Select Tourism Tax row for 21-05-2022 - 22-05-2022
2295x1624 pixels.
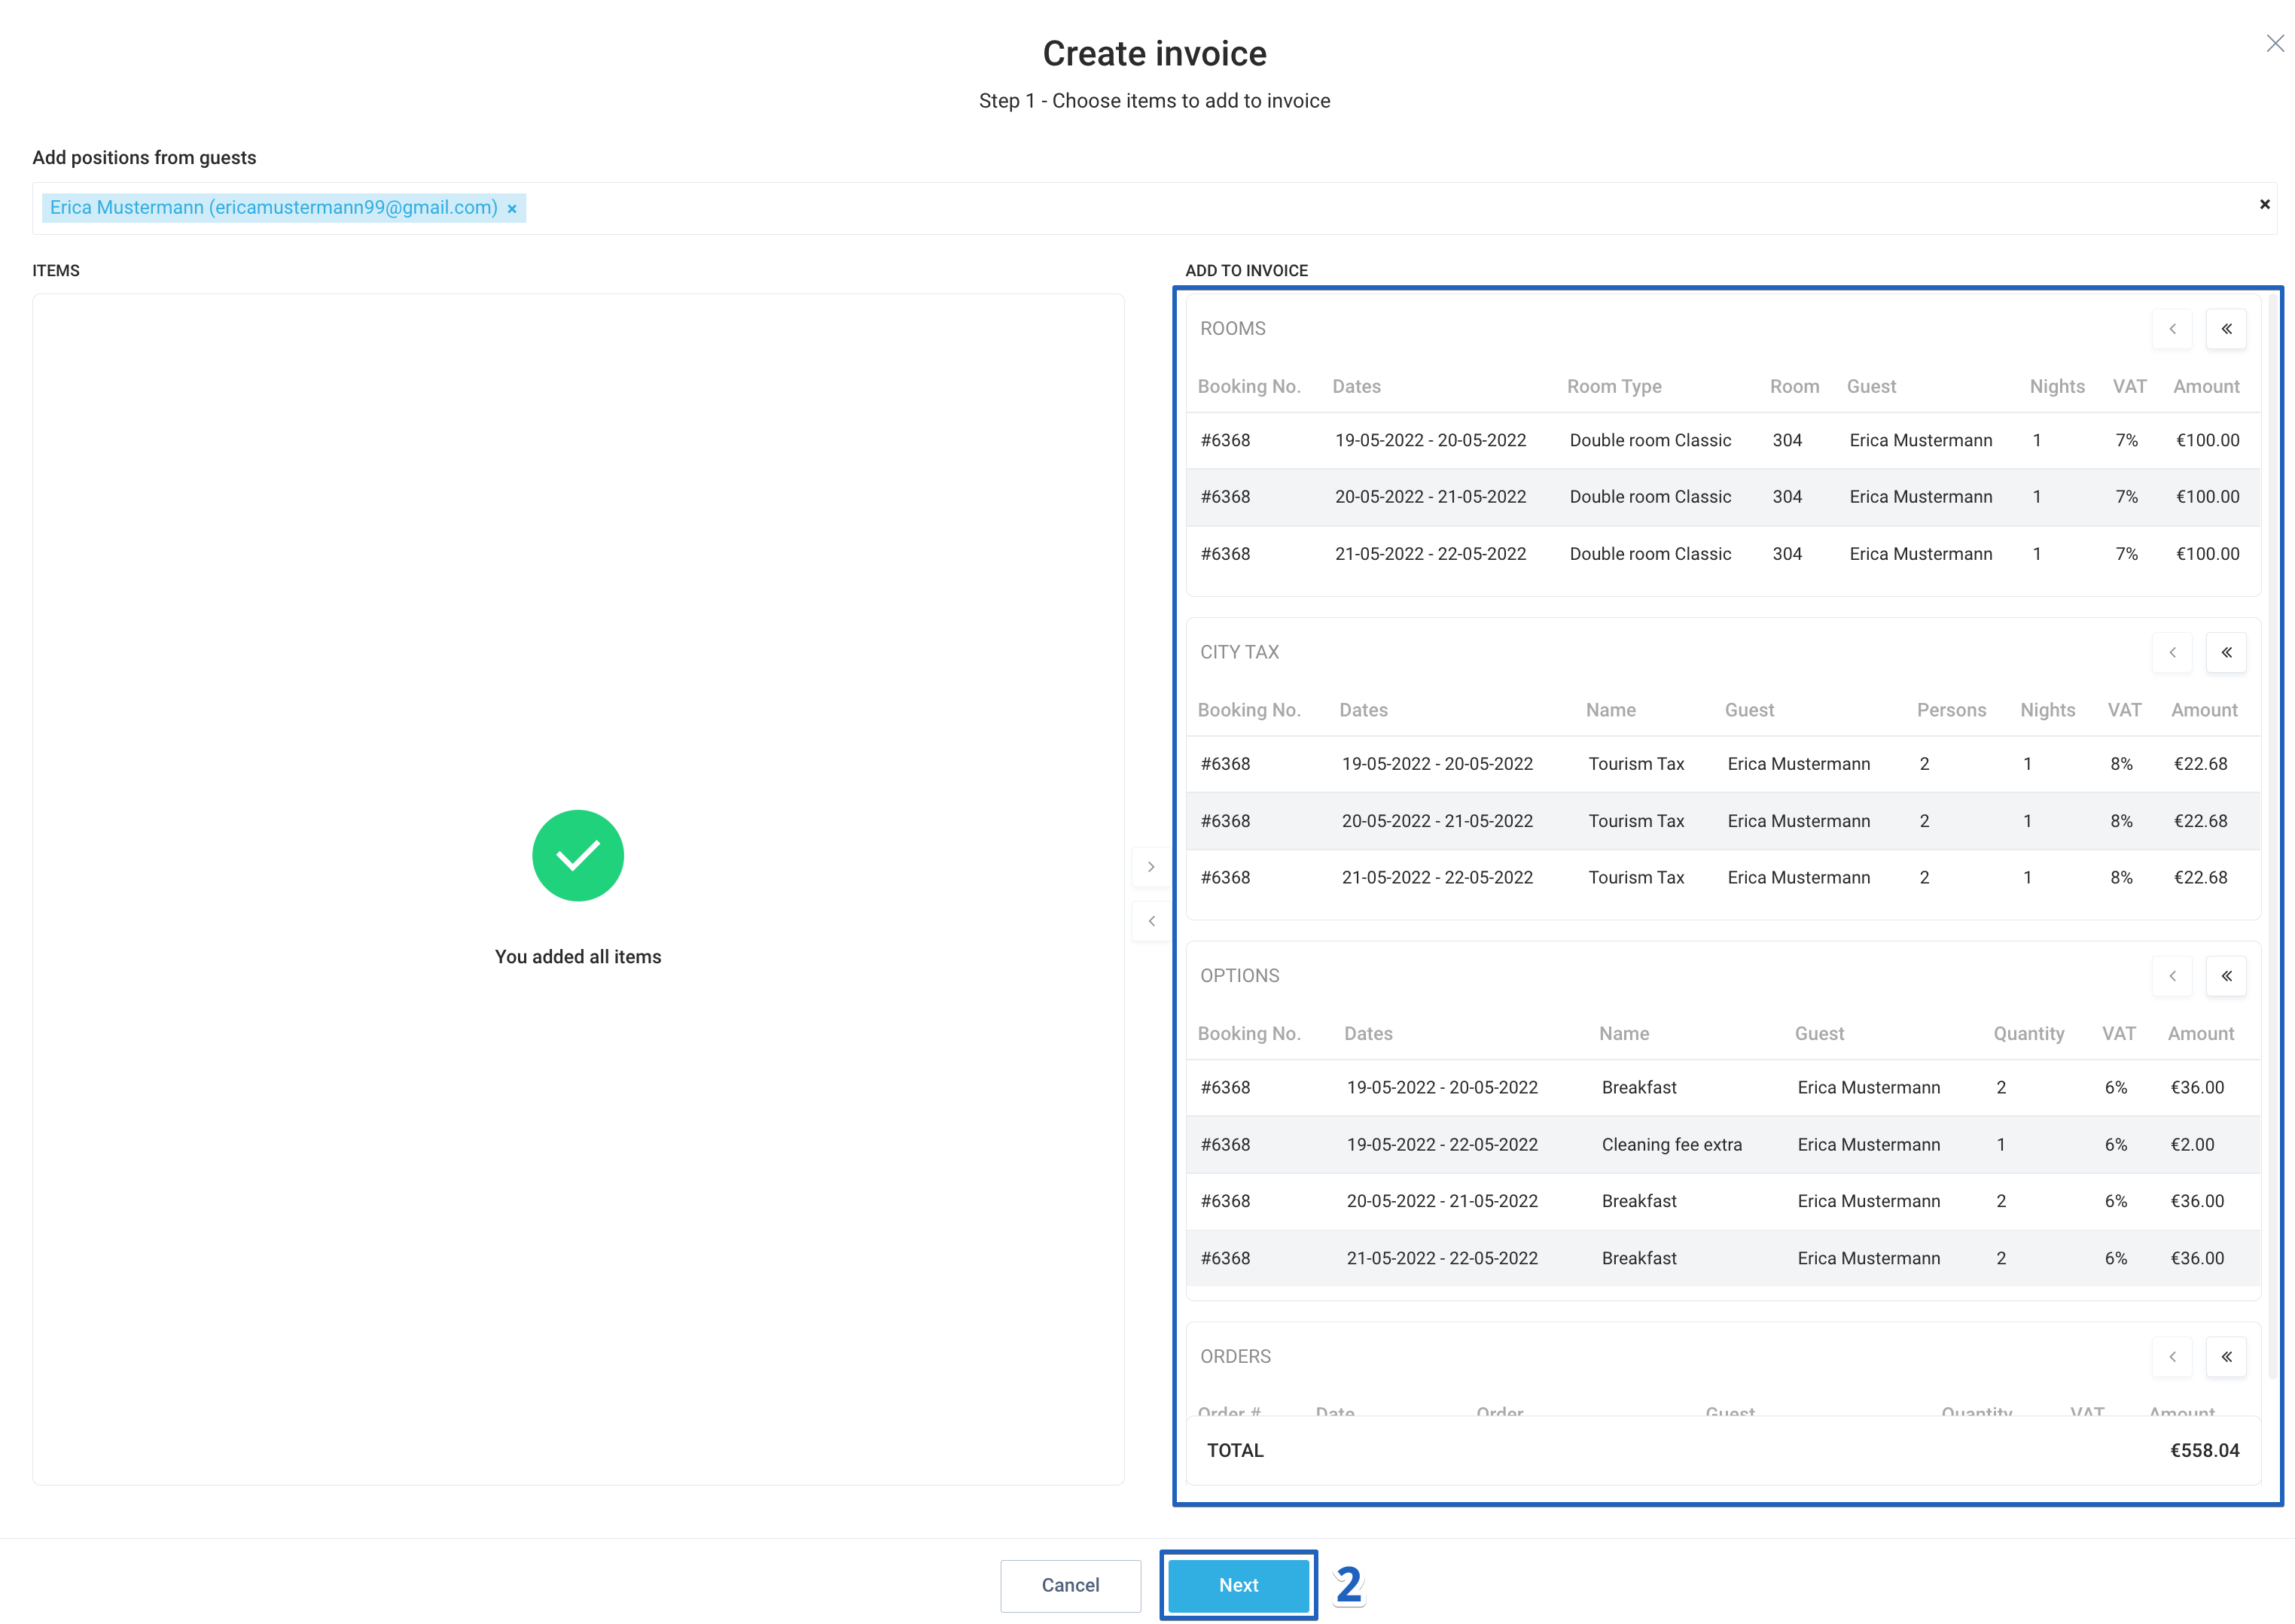1723,878
